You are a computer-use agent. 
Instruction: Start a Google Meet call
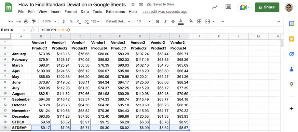(244, 7)
